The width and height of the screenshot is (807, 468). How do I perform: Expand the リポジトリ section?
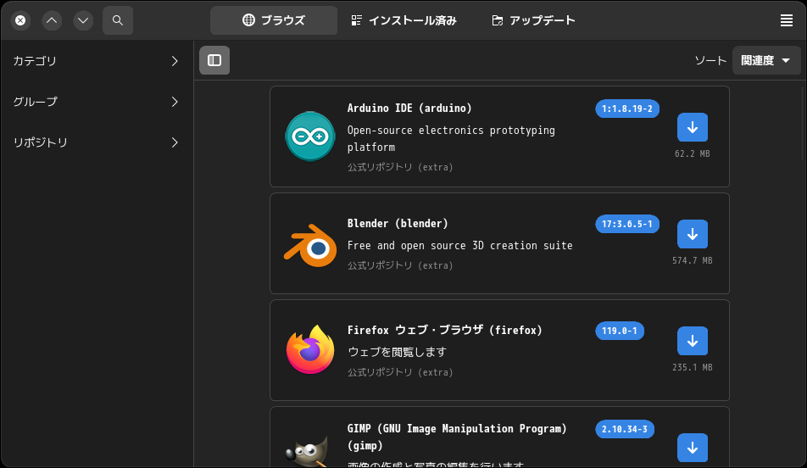tap(97, 142)
